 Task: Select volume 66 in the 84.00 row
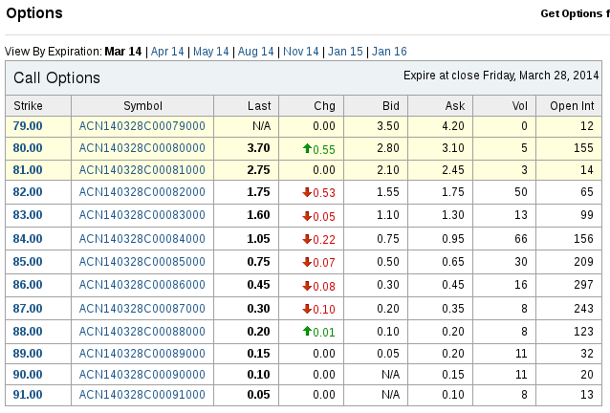click(x=521, y=239)
